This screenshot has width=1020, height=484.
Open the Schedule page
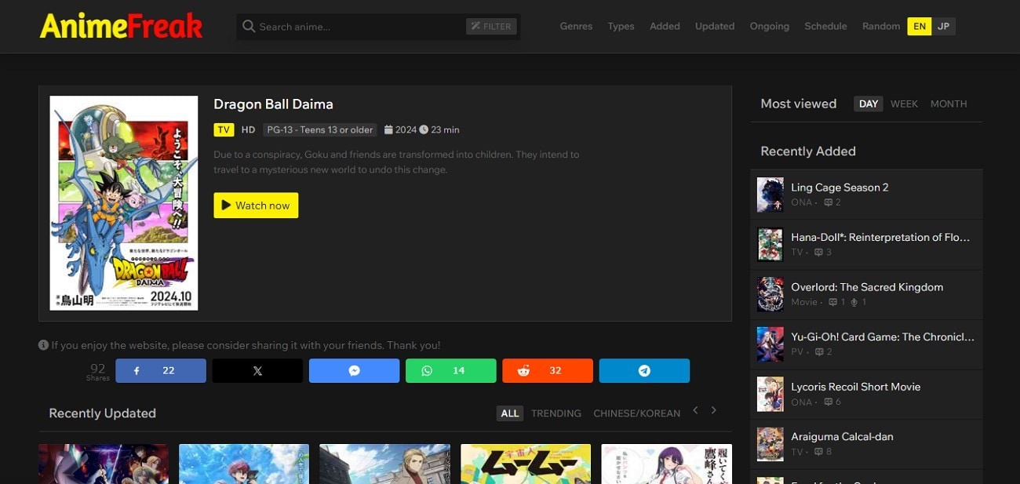point(825,26)
